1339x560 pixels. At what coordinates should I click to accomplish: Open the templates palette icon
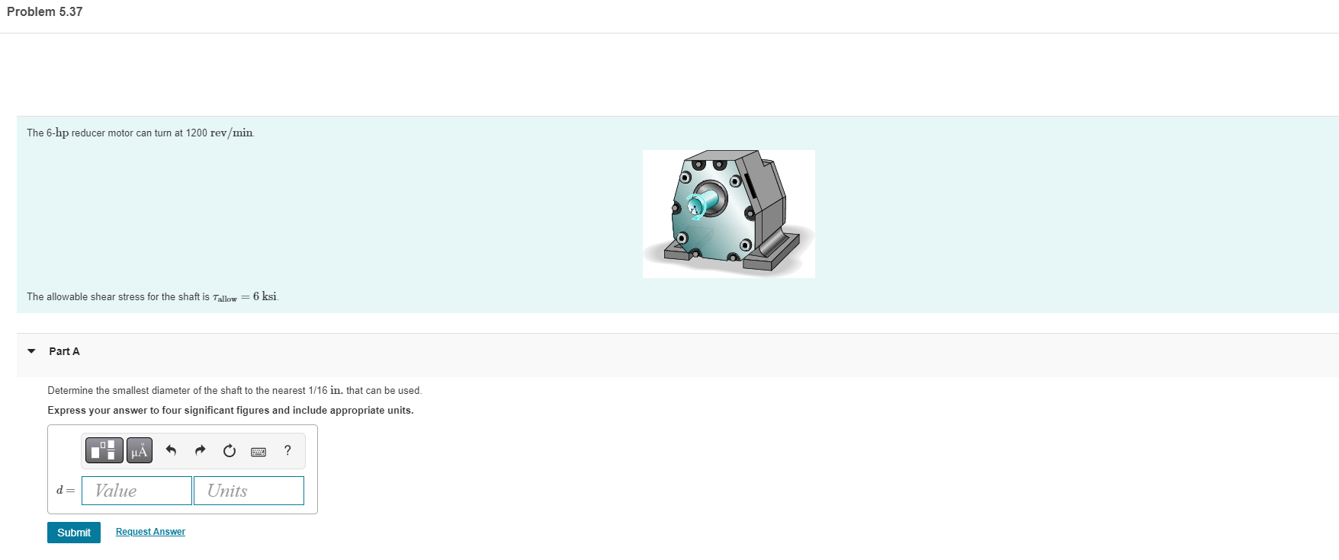(x=104, y=450)
